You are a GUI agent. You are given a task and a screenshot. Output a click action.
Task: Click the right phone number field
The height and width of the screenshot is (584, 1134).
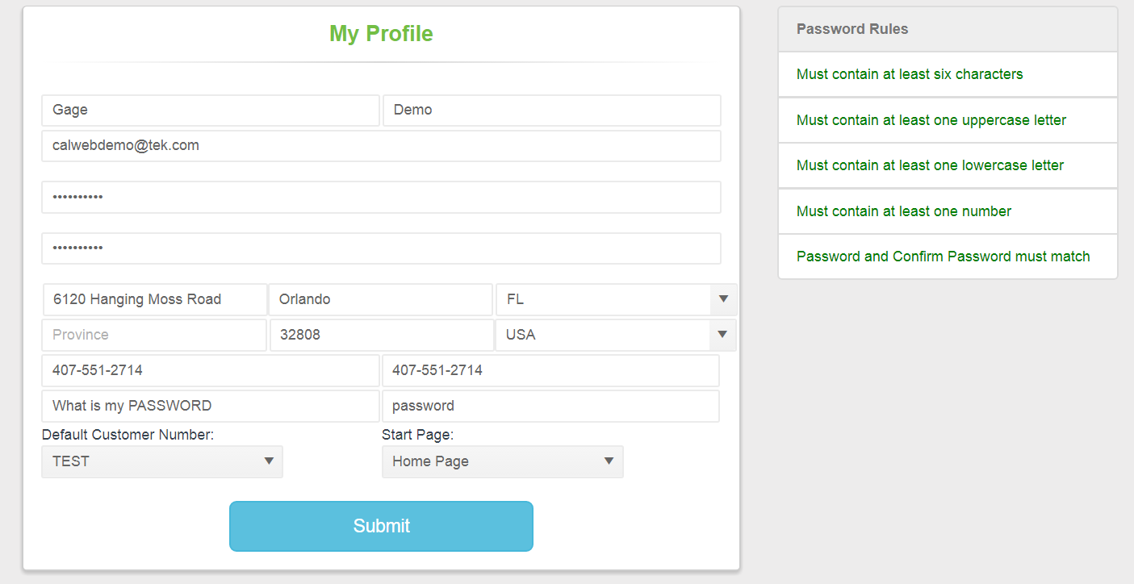[550, 371]
